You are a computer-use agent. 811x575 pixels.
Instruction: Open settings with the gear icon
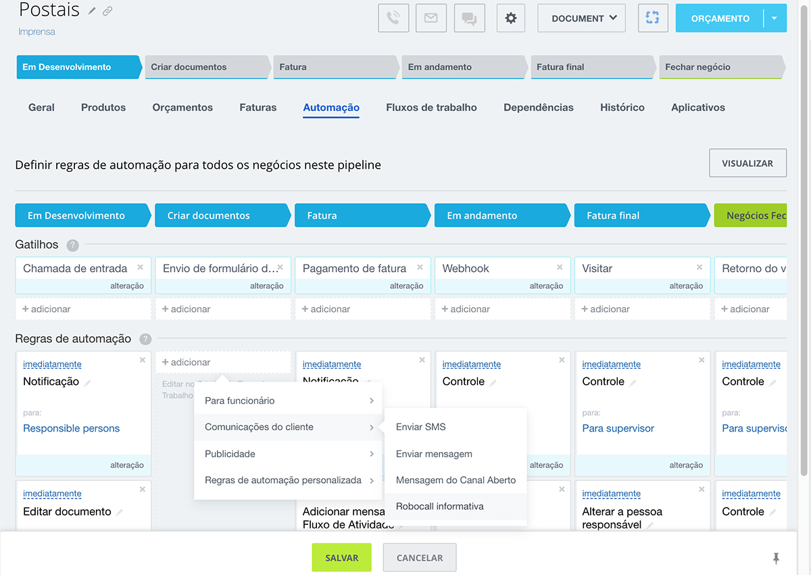[x=511, y=18]
